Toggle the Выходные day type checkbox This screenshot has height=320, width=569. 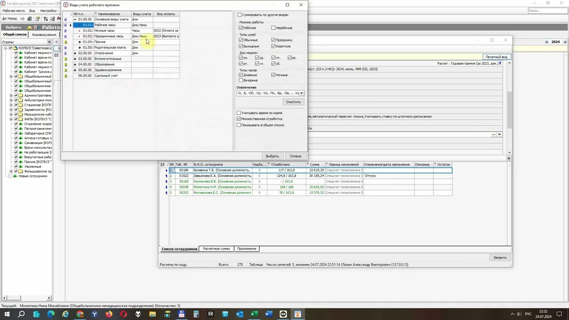coord(241,46)
